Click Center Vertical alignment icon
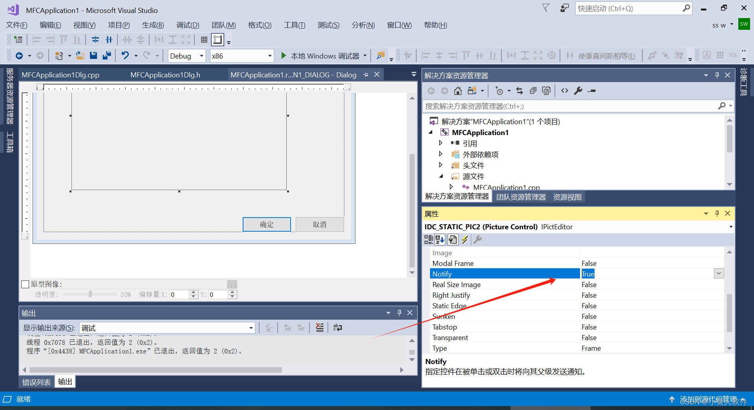This screenshot has width=754, height=410. pos(95,40)
